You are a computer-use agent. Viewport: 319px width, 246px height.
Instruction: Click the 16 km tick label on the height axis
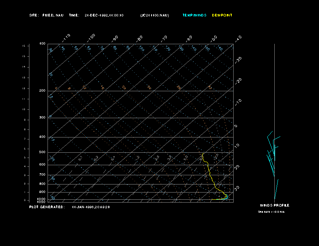pos(24,46)
